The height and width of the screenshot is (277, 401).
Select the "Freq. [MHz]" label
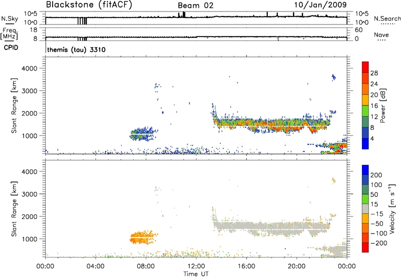tap(9, 33)
